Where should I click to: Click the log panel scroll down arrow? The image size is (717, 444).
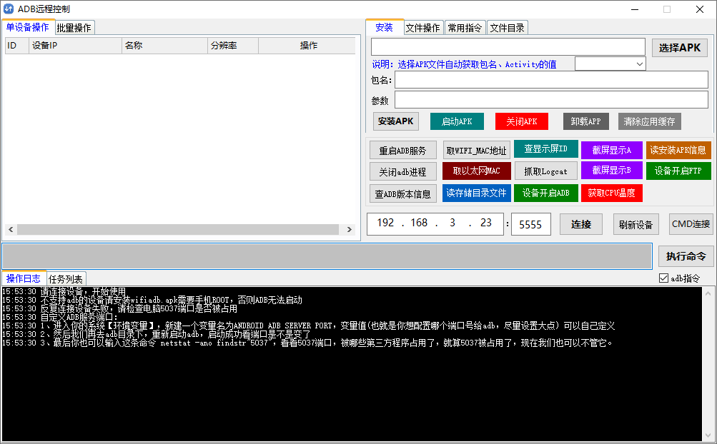pyautogui.click(x=708, y=435)
